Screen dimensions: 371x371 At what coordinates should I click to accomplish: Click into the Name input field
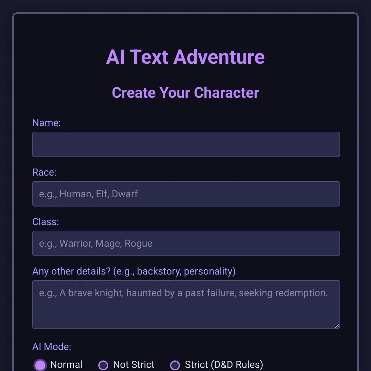(186, 144)
